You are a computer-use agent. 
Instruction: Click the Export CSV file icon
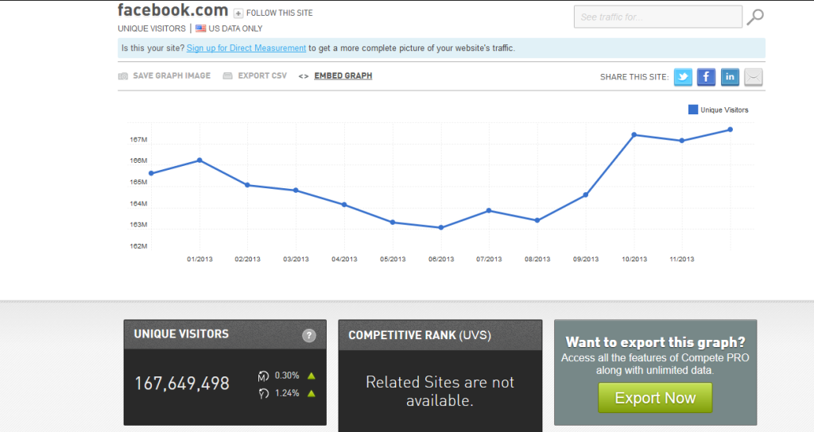point(227,76)
